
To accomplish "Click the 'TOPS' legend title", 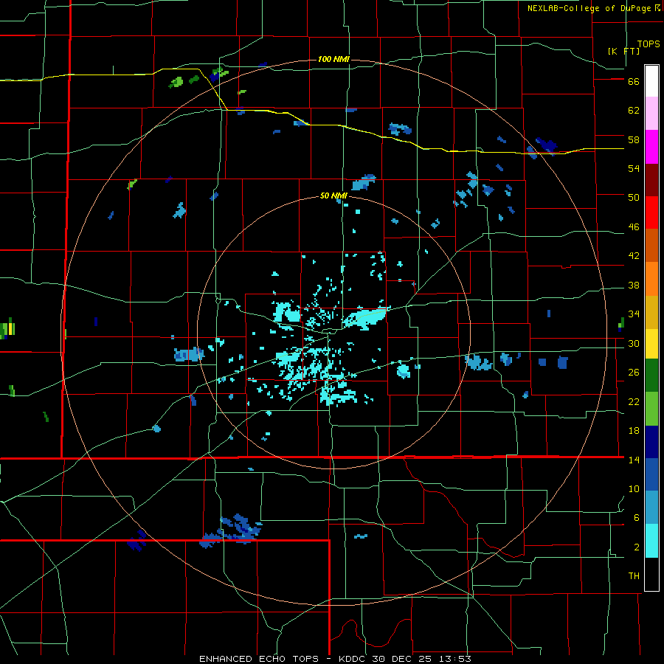I will click(649, 44).
